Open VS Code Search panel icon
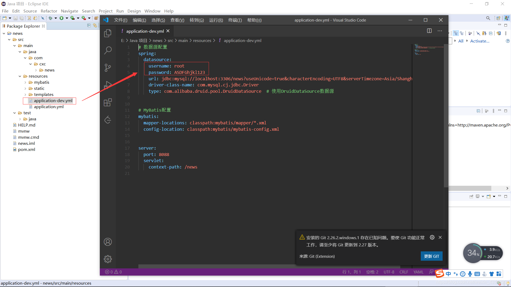 click(x=108, y=50)
